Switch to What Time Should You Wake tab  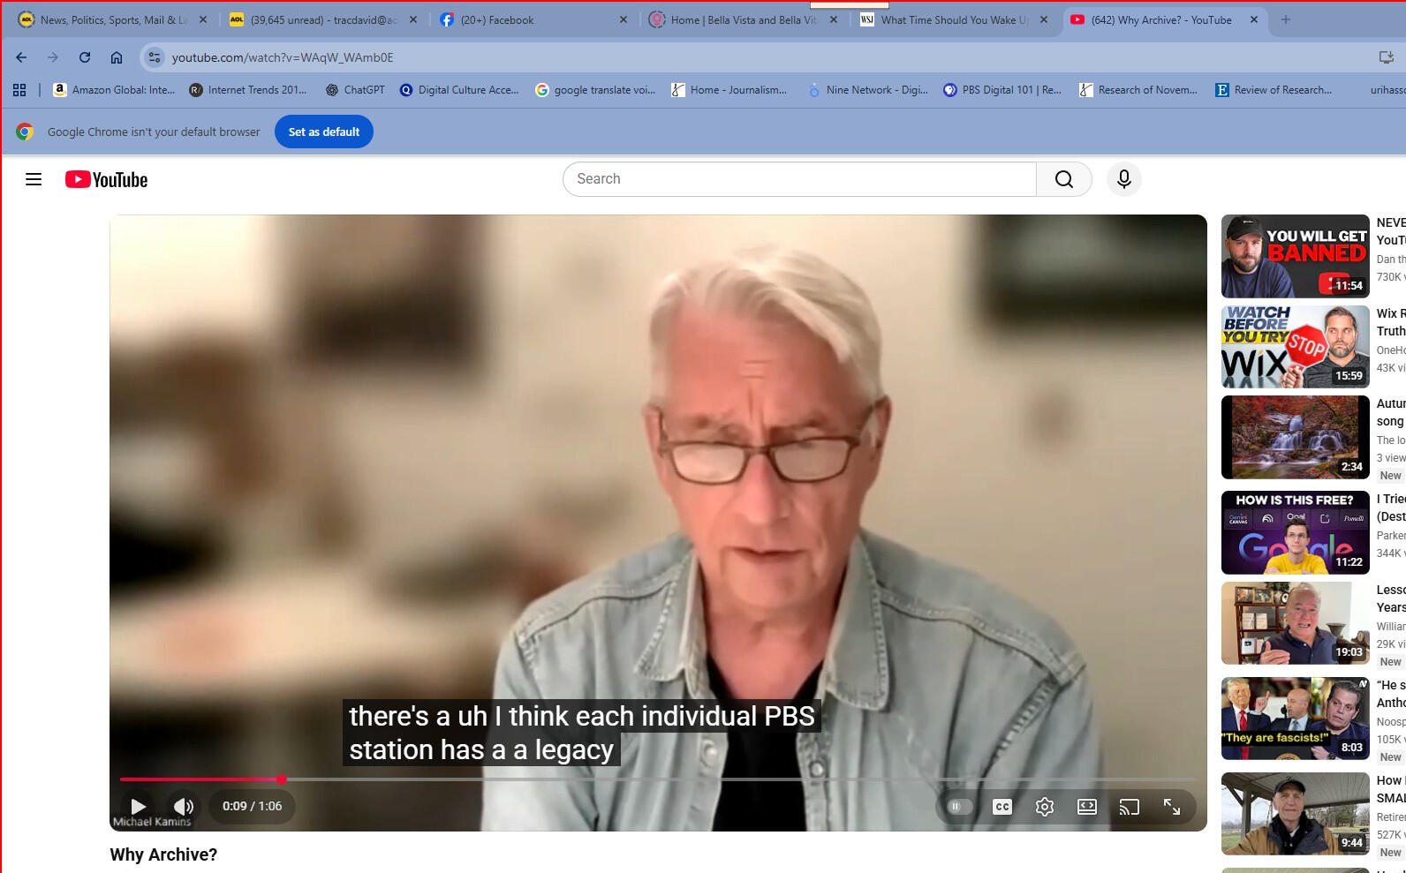coord(952,19)
